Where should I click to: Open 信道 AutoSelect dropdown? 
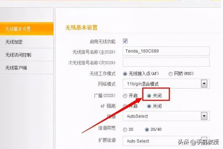tap(166, 116)
